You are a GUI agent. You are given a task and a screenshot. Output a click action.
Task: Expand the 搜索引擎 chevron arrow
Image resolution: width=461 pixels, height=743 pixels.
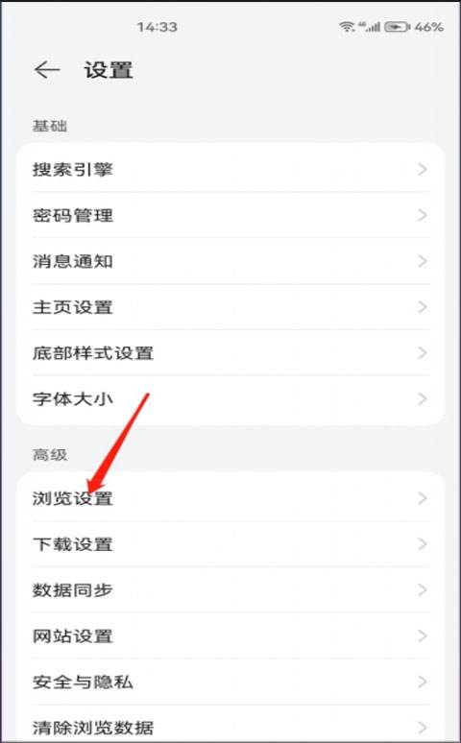[423, 169]
